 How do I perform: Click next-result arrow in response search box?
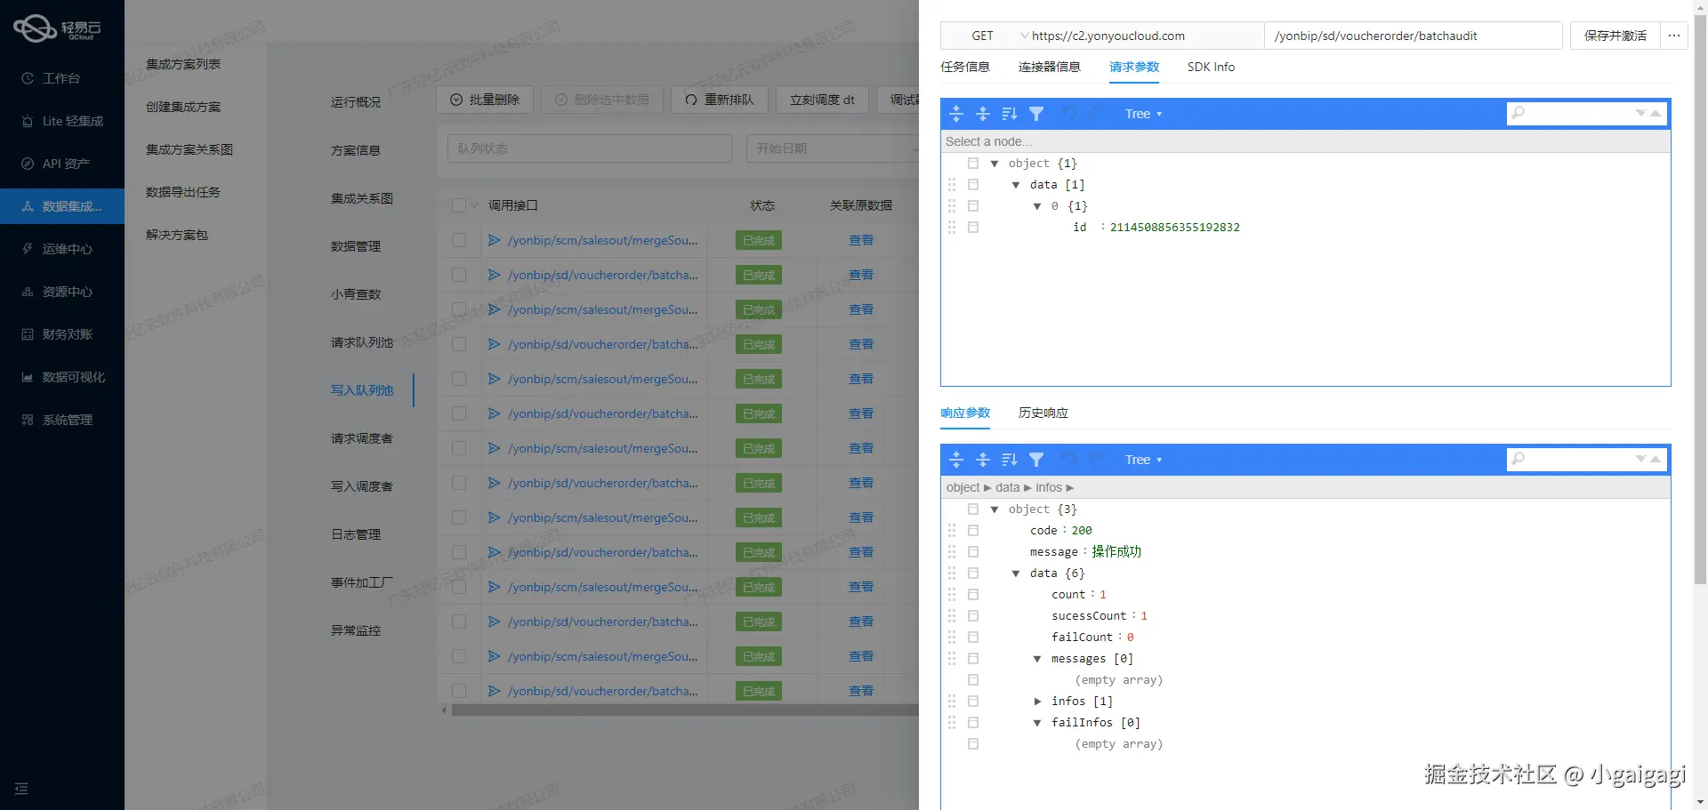[1641, 460]
